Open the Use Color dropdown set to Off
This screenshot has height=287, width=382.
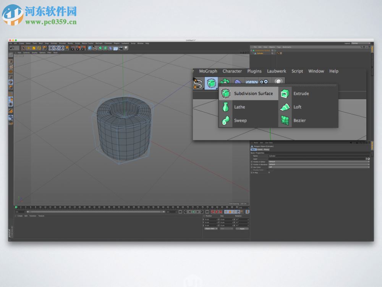pos(319,167)
